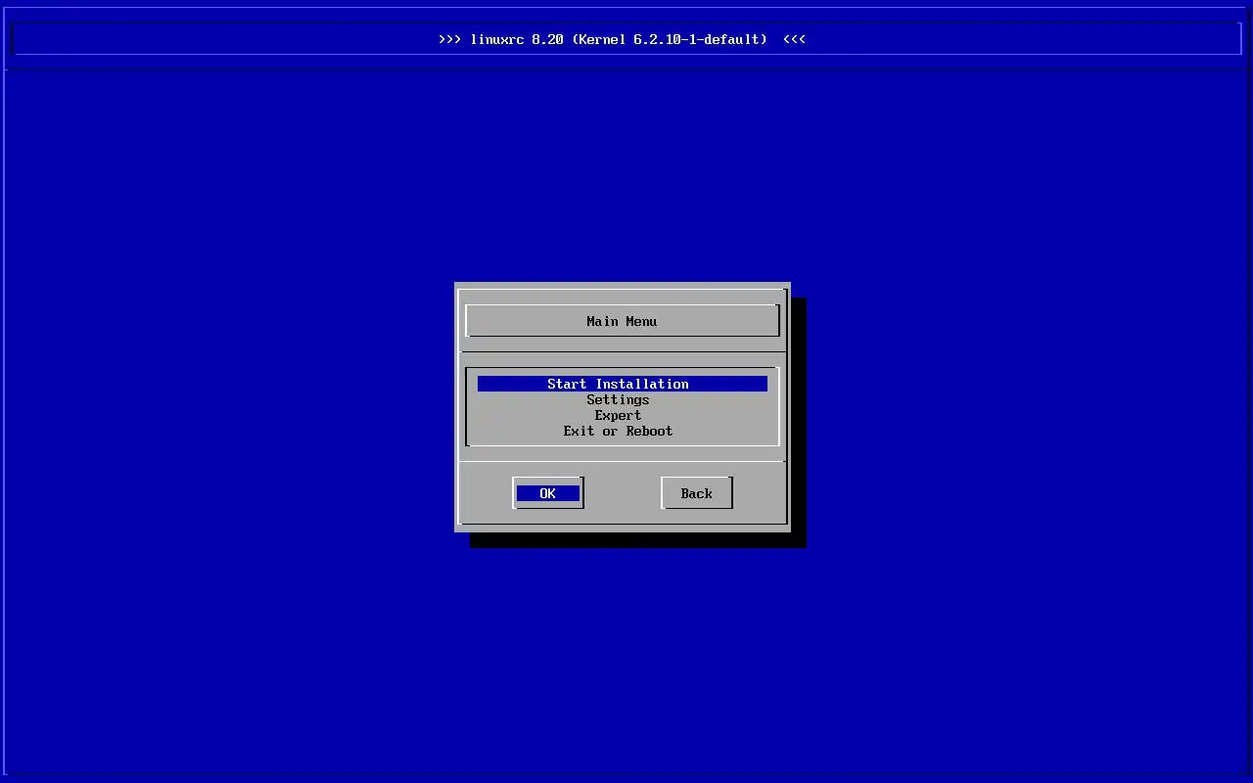Click the Back button
Screen dimensions: 1253x783
click(697, 493)
